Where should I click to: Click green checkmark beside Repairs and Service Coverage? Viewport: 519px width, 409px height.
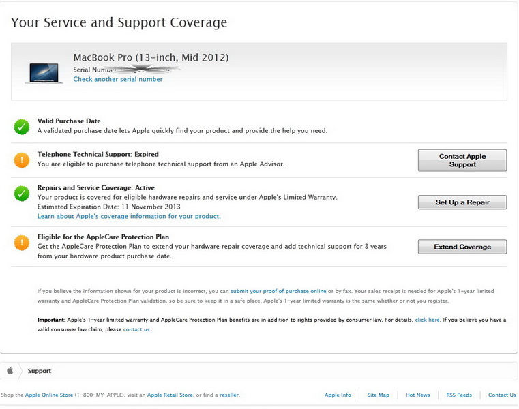click(22, 194)
